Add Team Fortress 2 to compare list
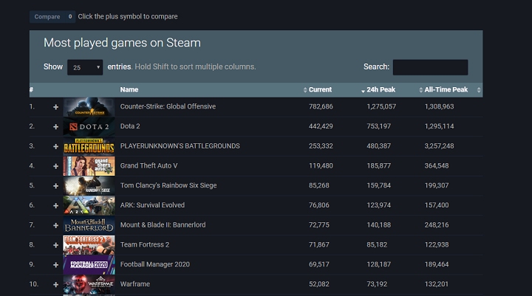 coord(55,245)
